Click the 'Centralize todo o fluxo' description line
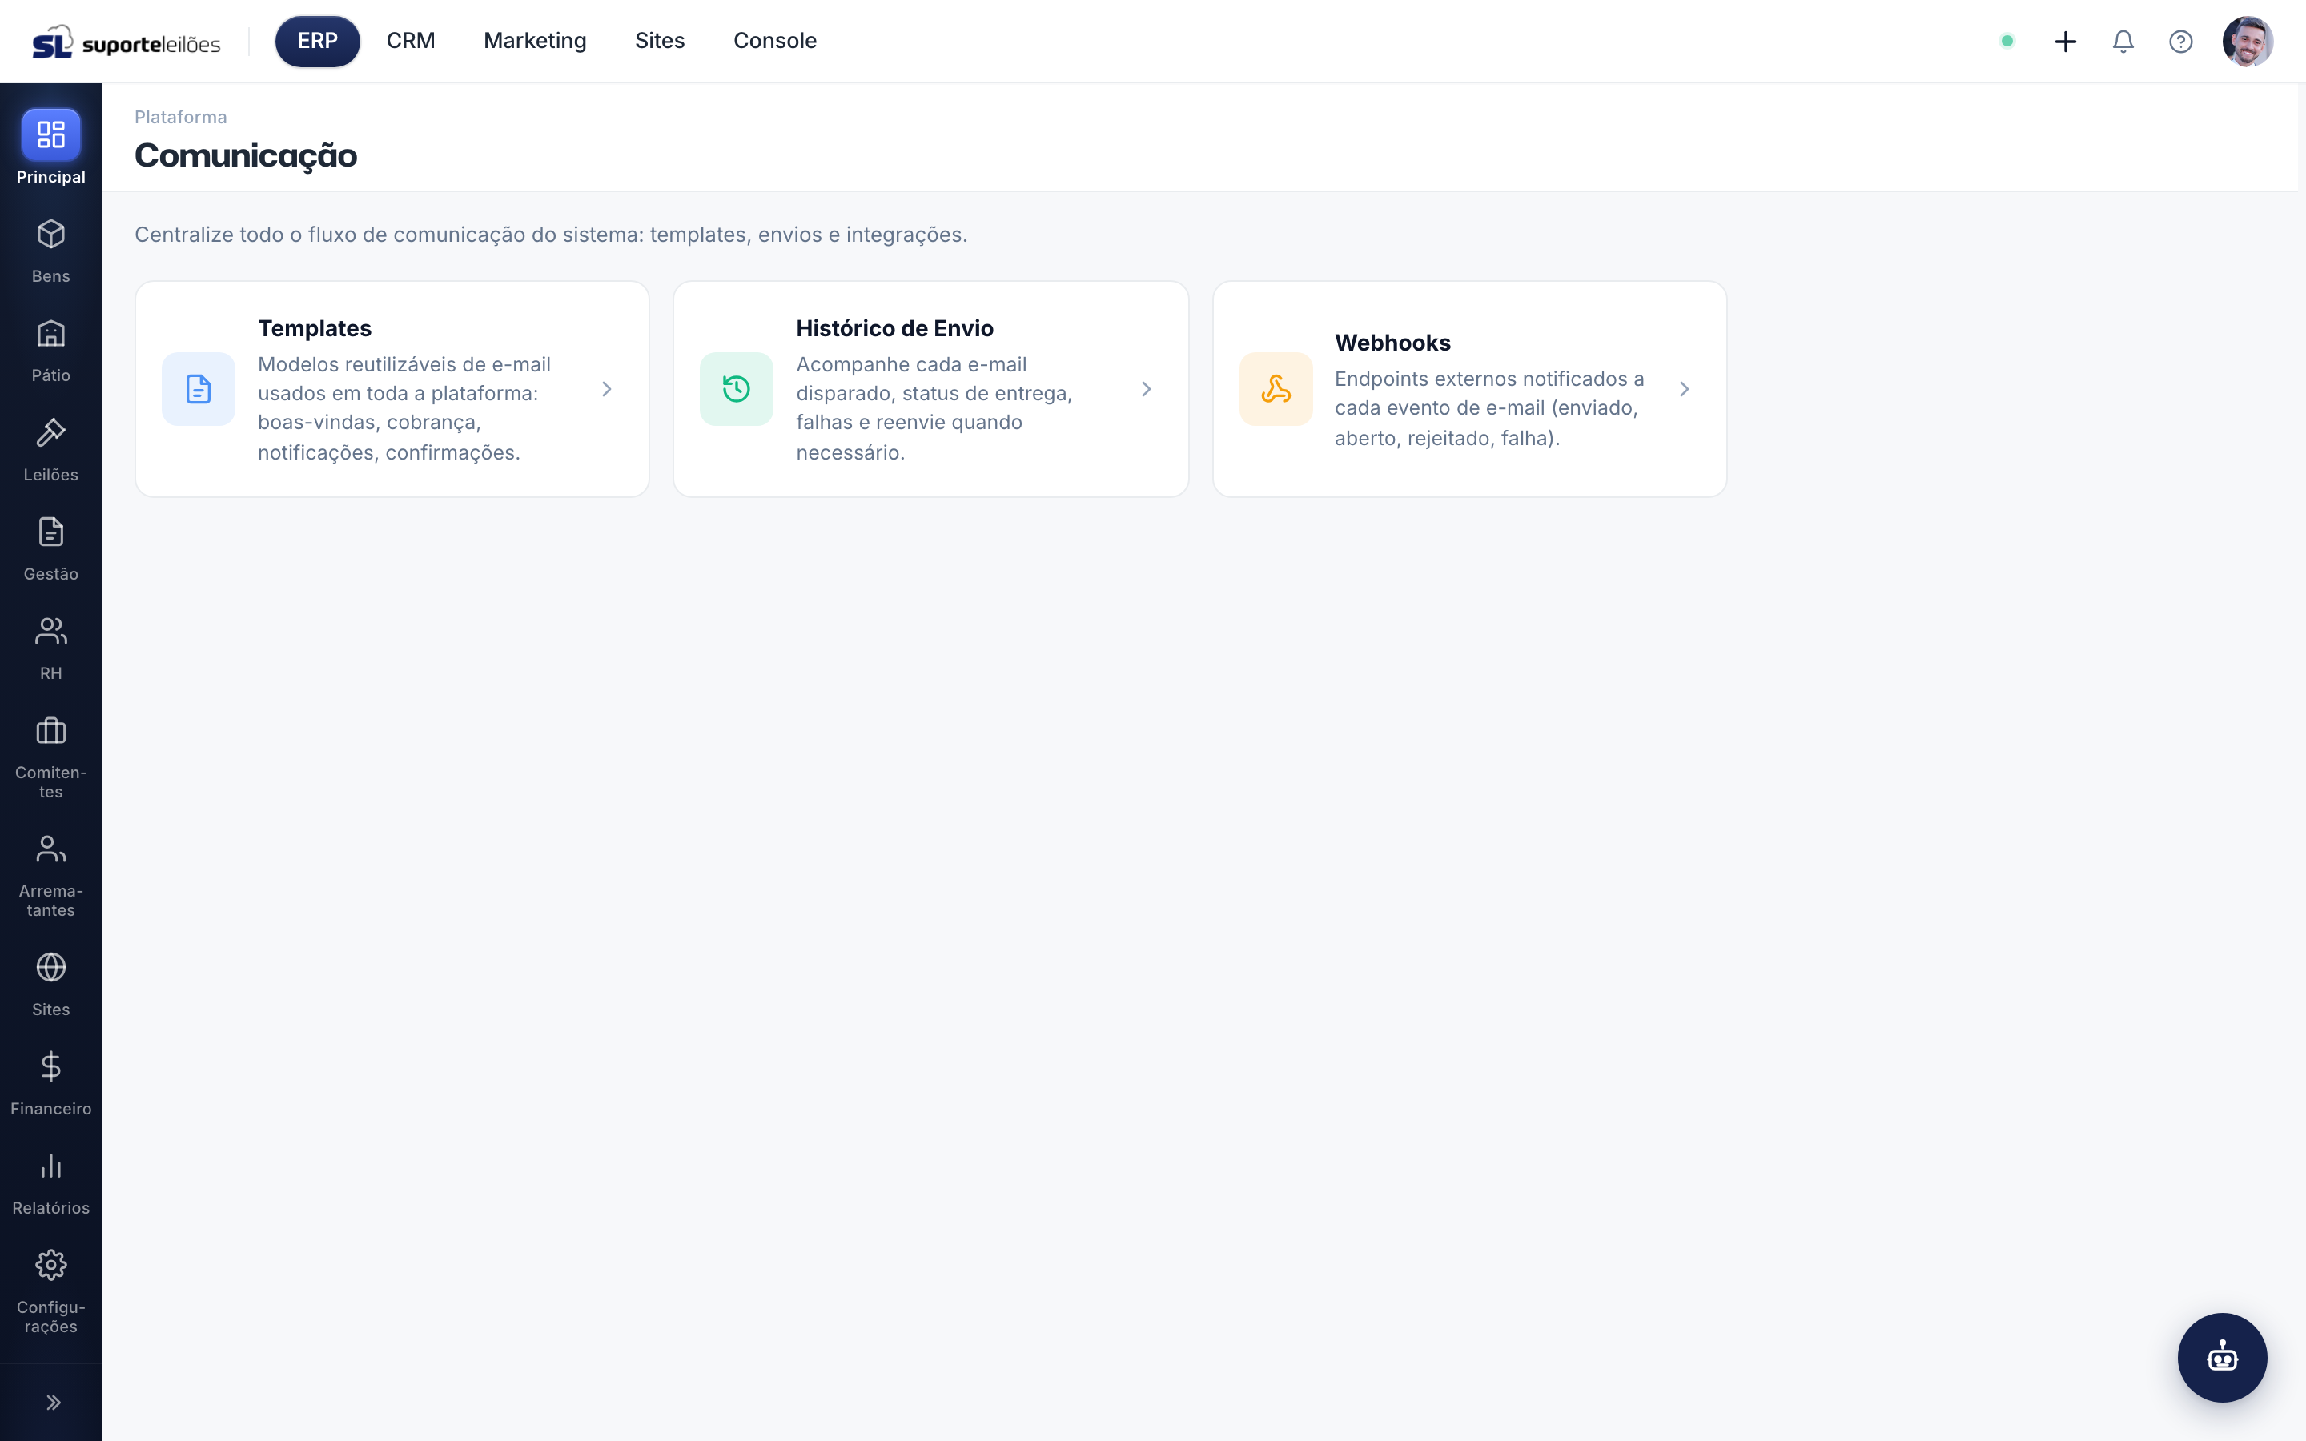 [x=551, y=235]
